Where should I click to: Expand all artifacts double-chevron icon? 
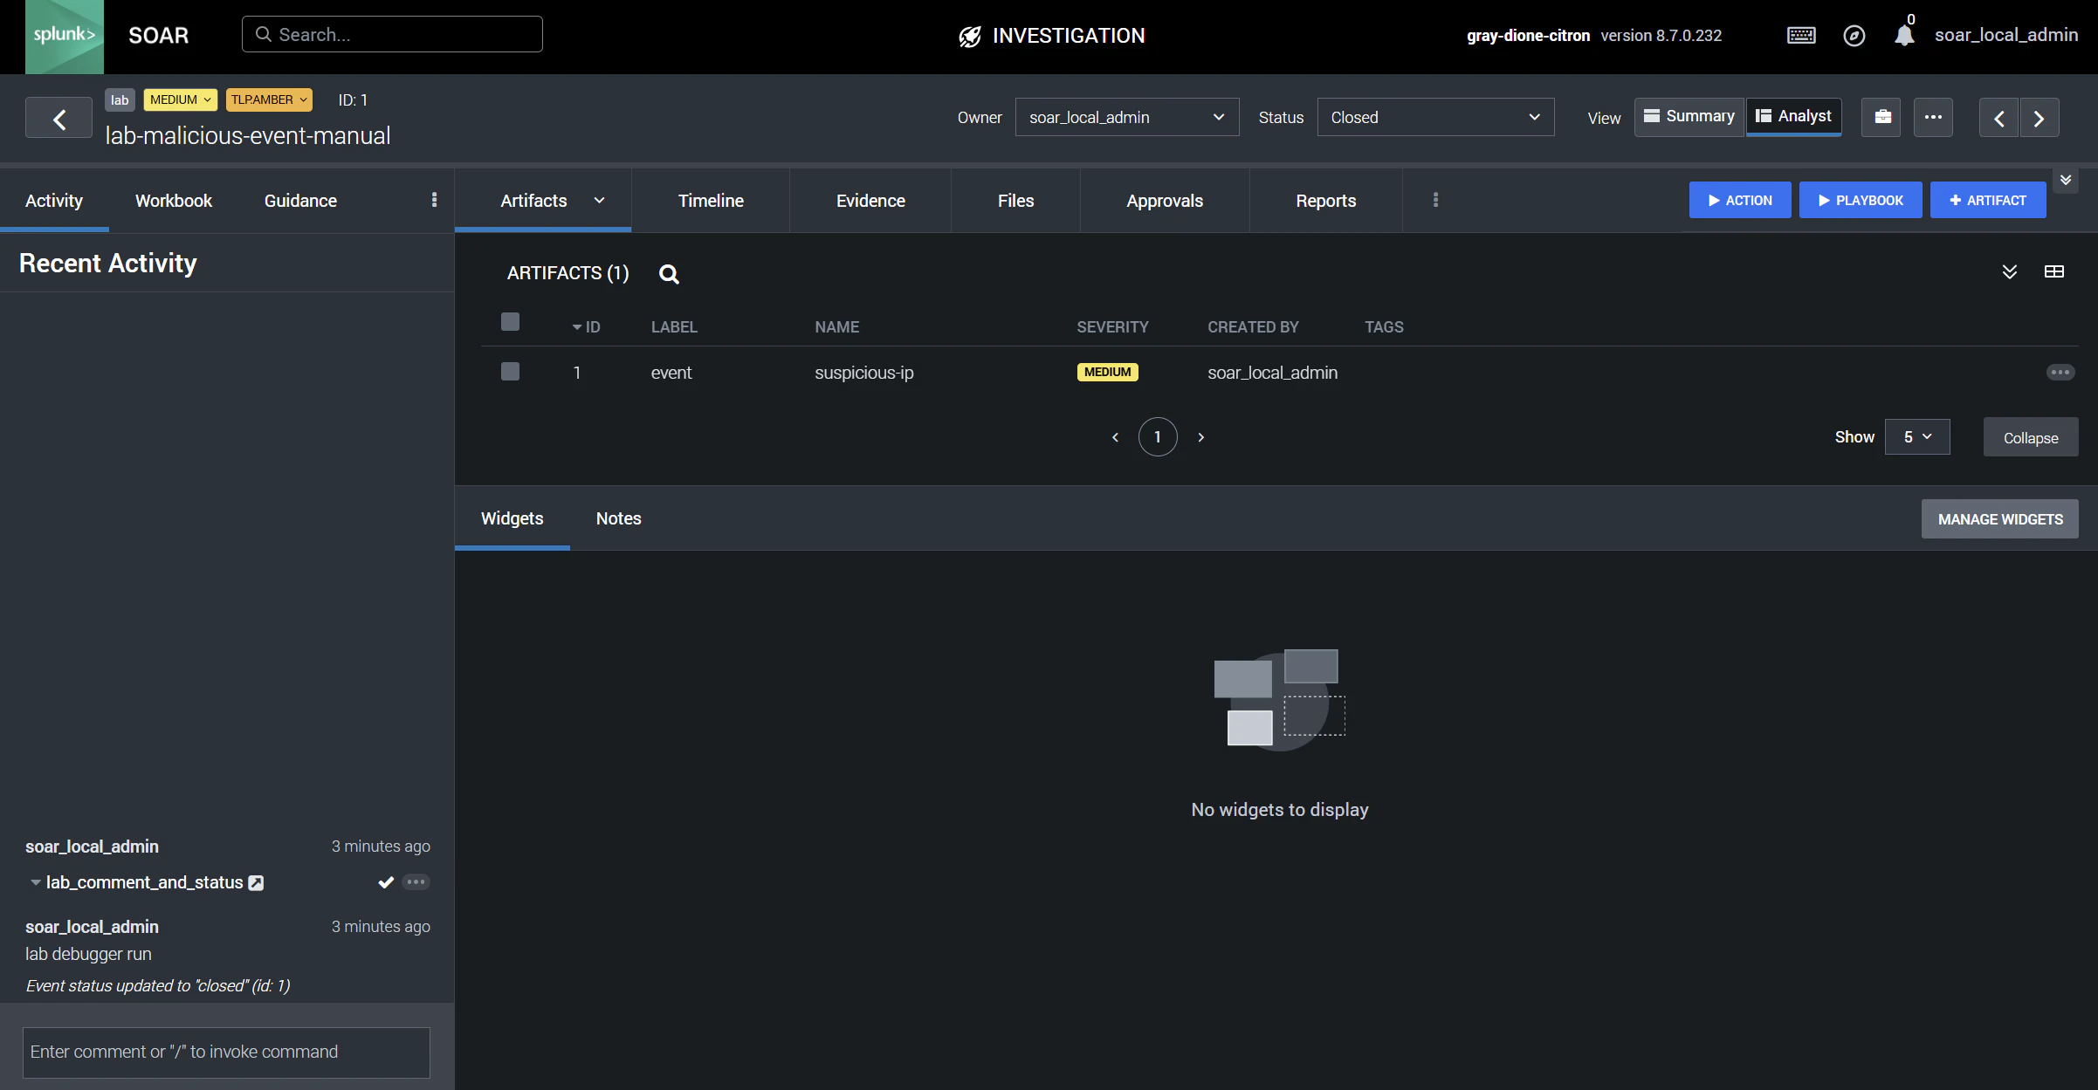(2009, 271)
